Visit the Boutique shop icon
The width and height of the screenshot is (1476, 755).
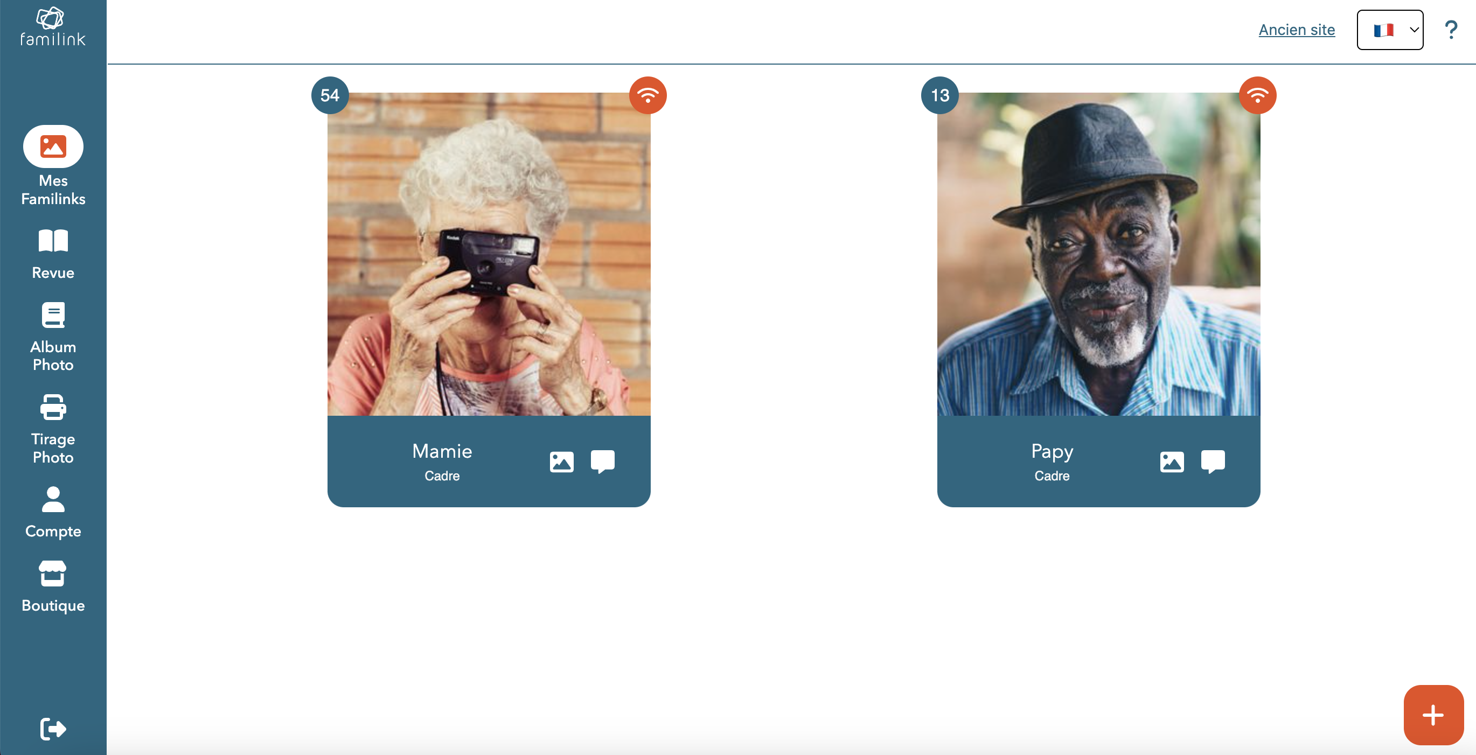(x=53, y=574)
